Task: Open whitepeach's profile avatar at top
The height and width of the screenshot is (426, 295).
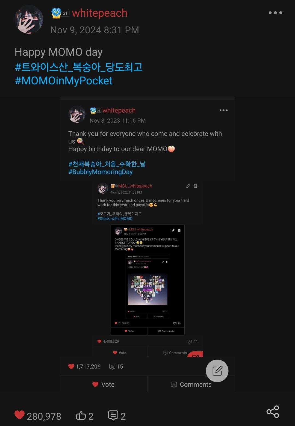Action: (x=29, y=19)
